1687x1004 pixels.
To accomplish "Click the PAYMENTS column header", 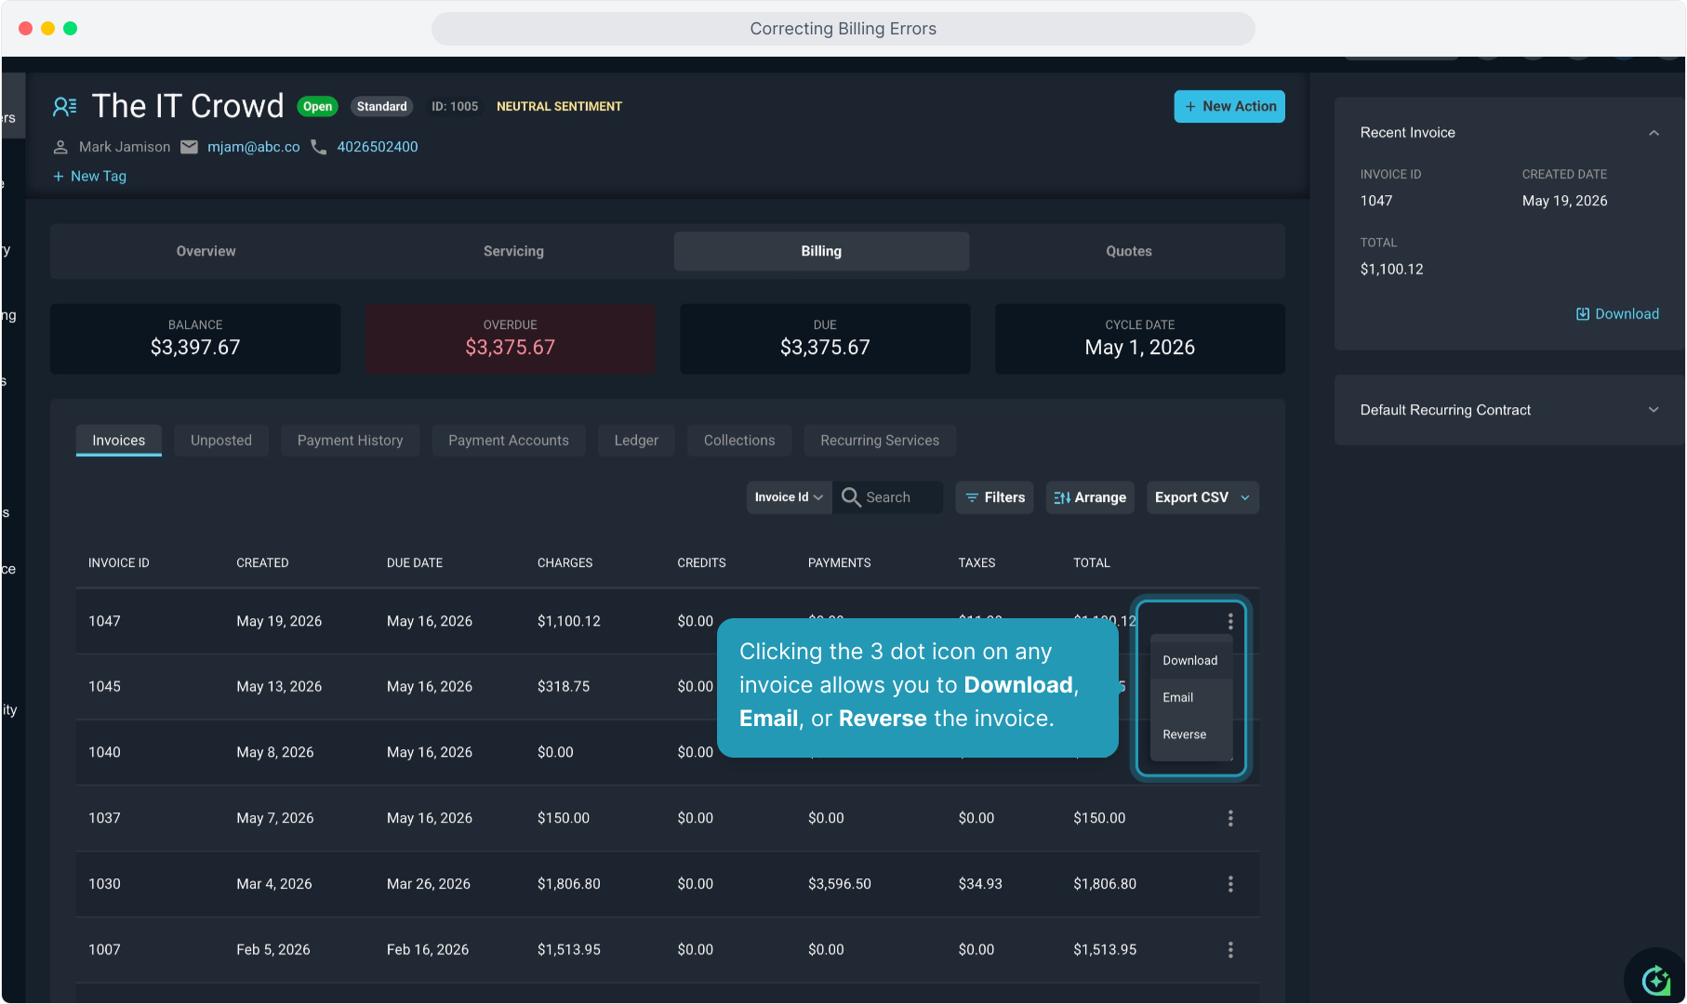I will (x=840, y=563).
